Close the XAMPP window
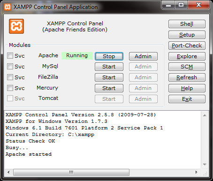 tap(198, 5)
